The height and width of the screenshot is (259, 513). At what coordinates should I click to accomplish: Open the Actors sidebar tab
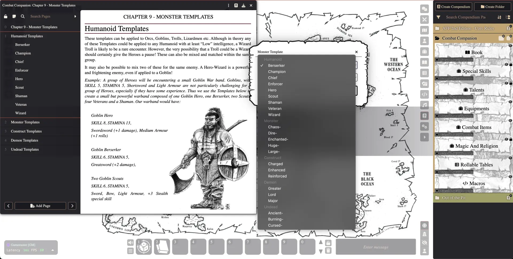click(x=424, y=41)
